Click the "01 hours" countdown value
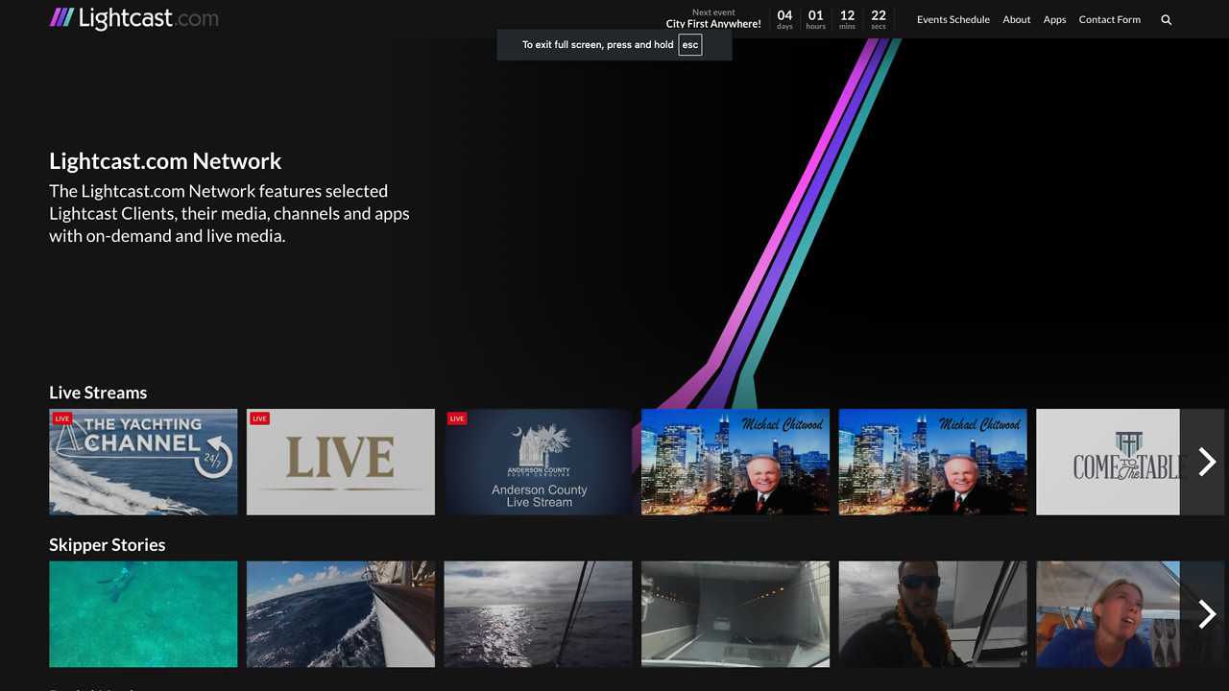 coord(816,19)
